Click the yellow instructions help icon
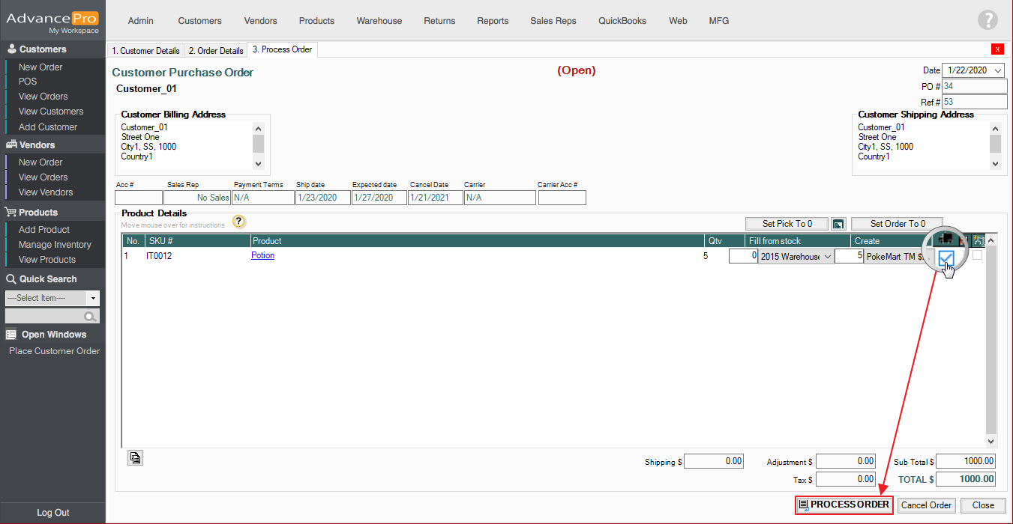Image resolution: width=1013 pixels, height=524 pixels. [x=238, y=222]
